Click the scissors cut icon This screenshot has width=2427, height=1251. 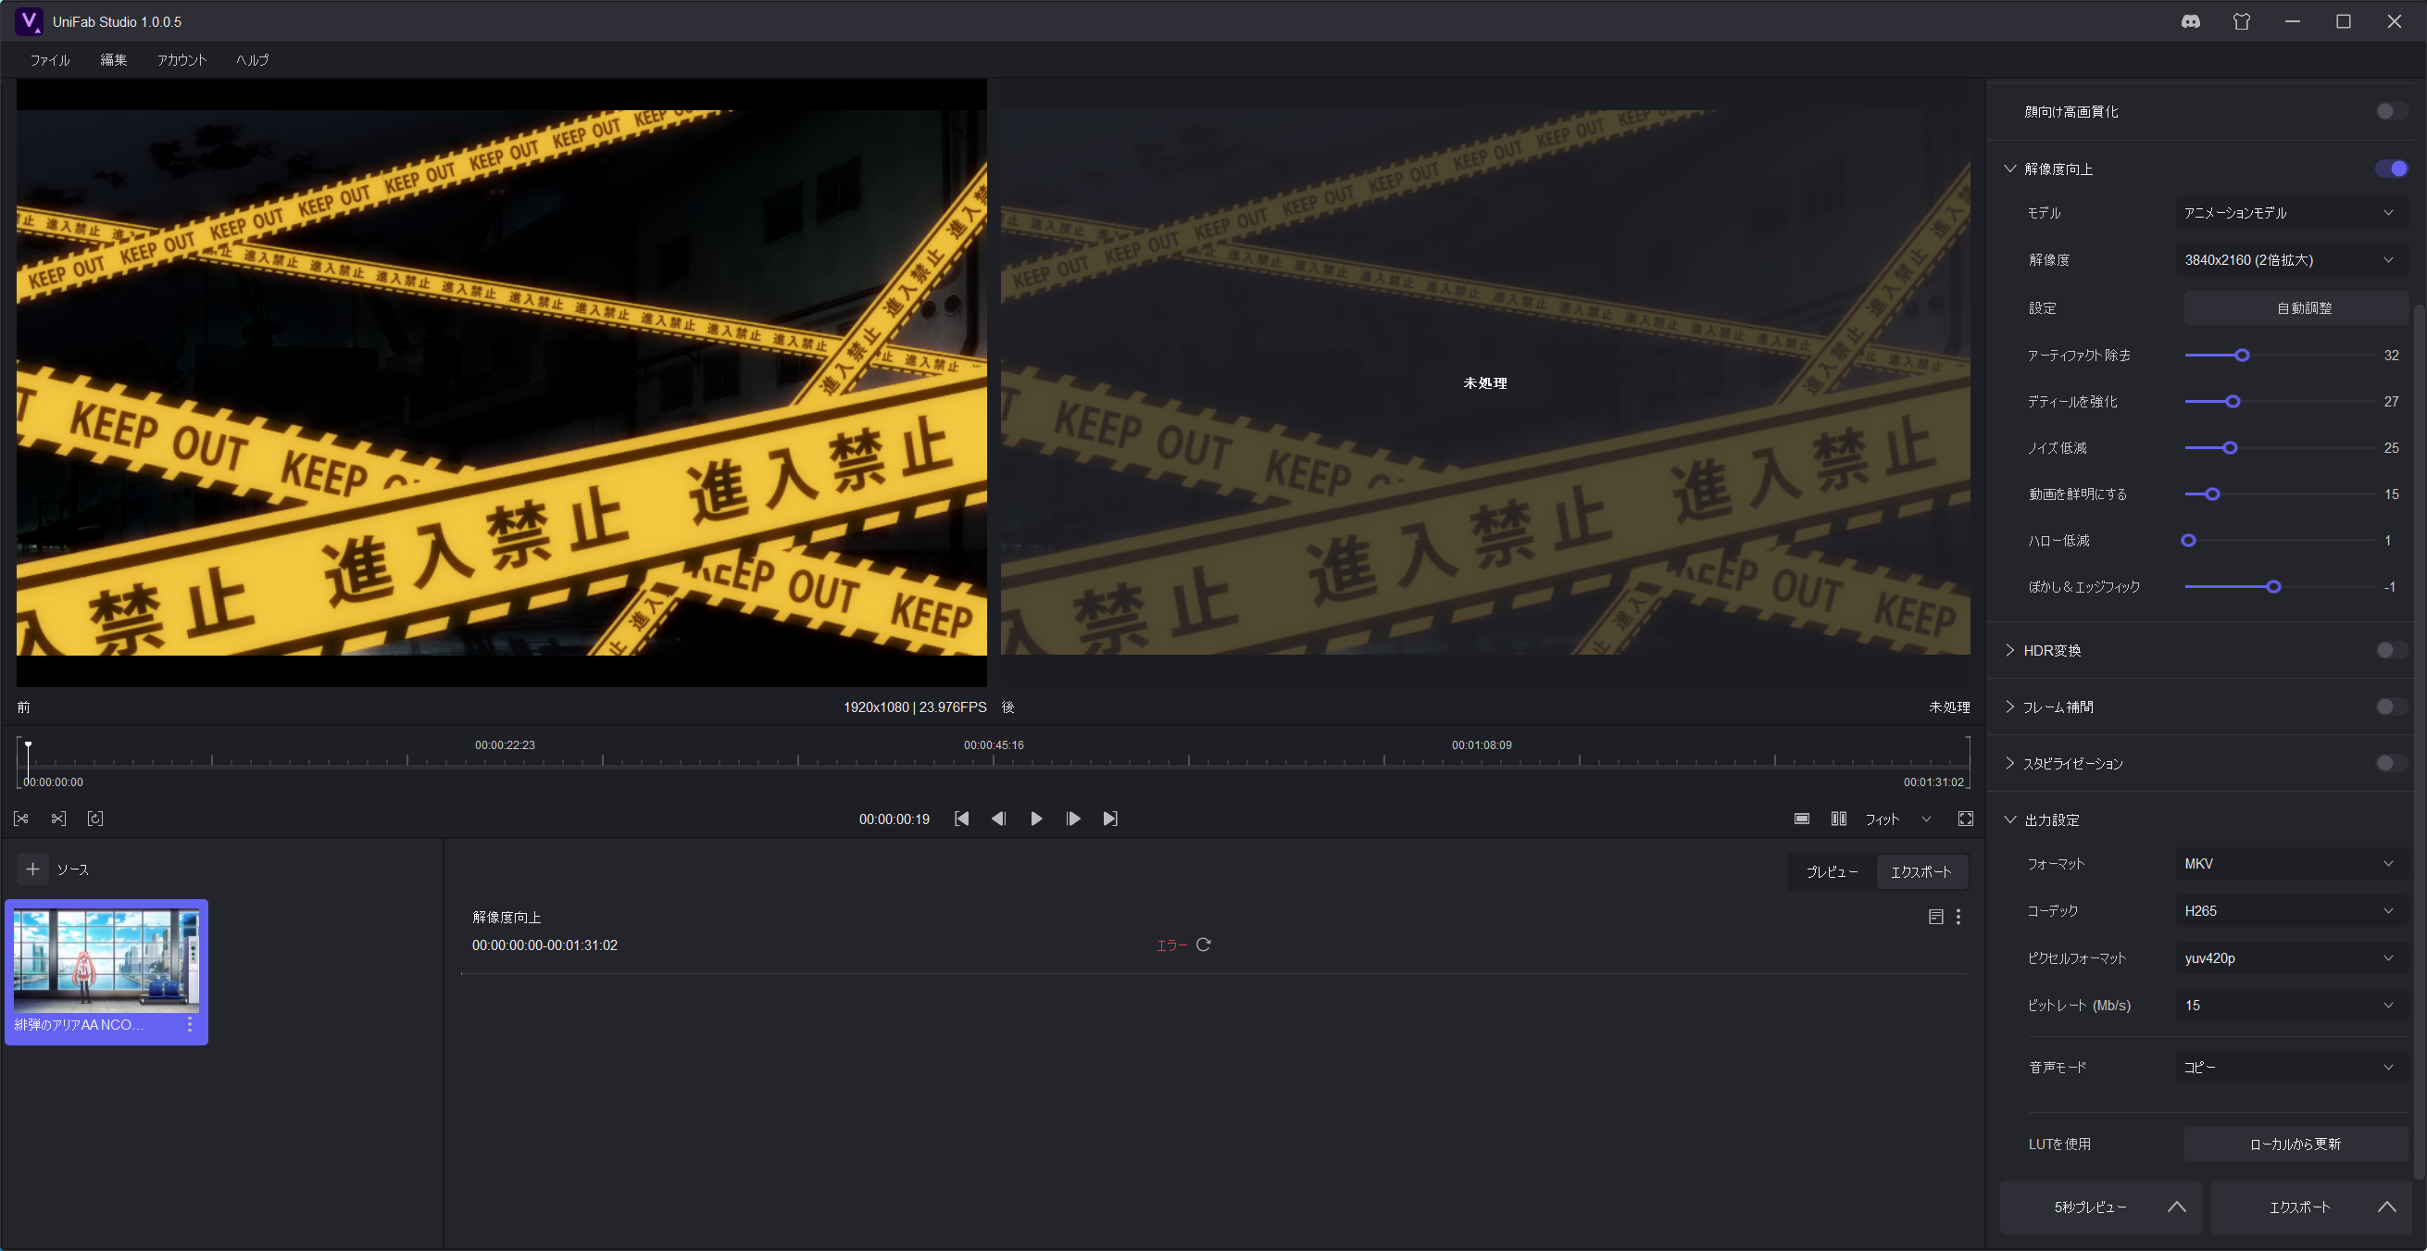[x=58, y=819]
